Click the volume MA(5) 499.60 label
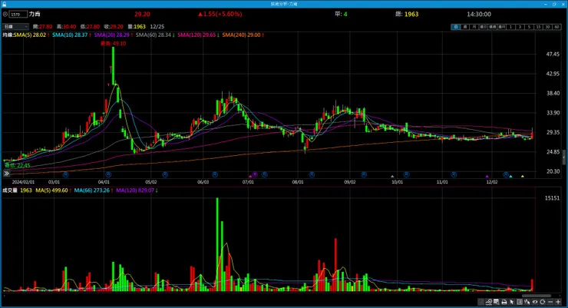The height and width of the screenshot is (308, 568). tap(51, 190)
